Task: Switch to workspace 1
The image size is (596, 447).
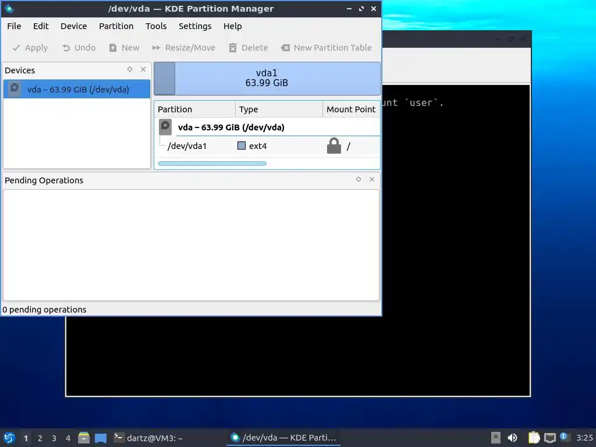Action: point(26,438)
